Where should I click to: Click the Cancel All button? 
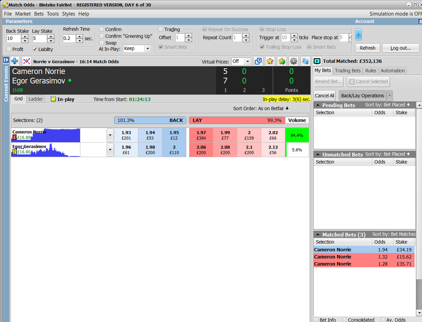[325, 96]
